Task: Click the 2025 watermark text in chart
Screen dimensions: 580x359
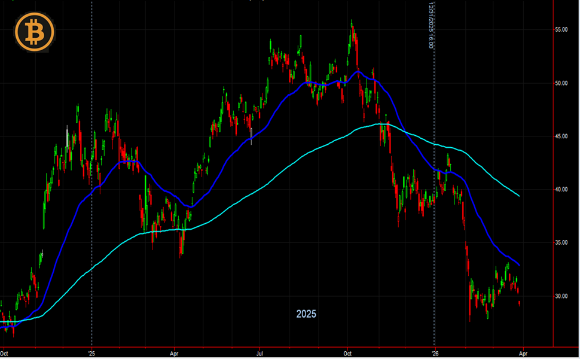Action: click(x=306, y=314)
